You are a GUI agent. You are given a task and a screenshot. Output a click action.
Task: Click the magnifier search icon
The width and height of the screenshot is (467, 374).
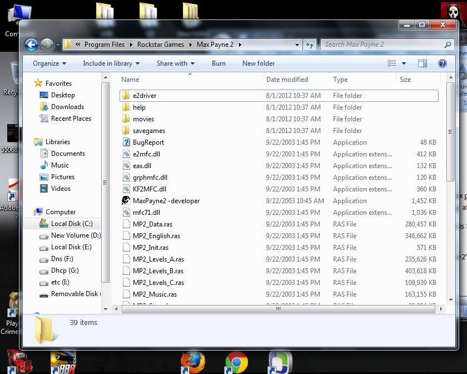[x=448, y=45]
